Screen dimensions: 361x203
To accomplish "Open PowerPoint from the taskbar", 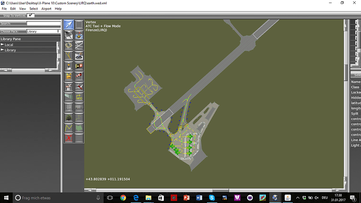I will pyautogui.click(x=186, y=198).
